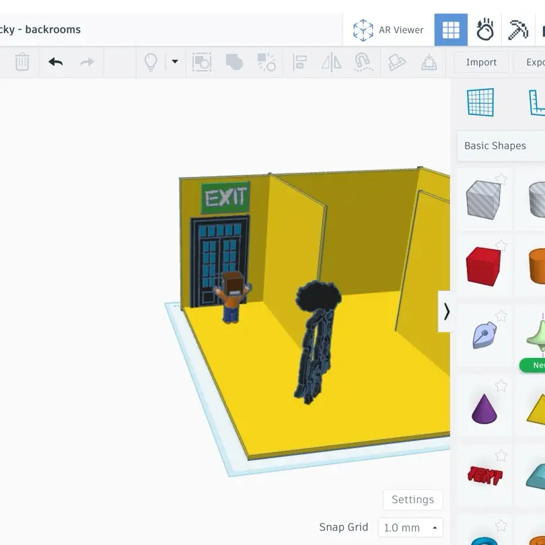The image size is (545, 545).
Task: Select the green EXIT sign object
Action: (225, 197)
